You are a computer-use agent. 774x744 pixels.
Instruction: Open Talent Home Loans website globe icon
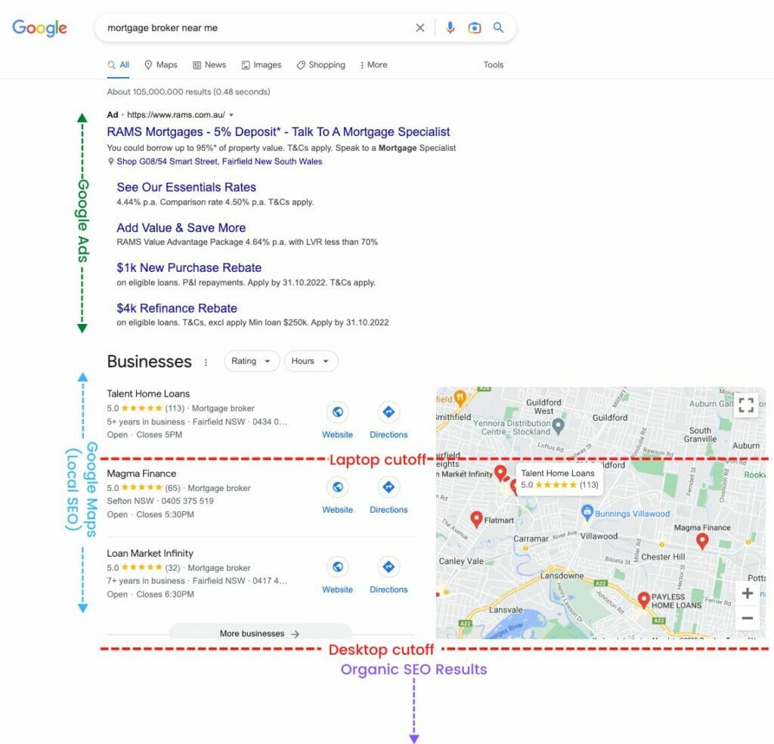coord(338,412)
